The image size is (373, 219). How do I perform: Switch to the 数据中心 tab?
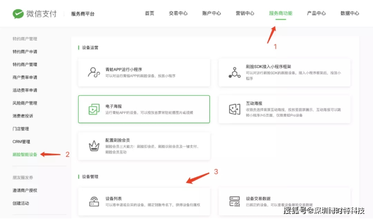350,13
